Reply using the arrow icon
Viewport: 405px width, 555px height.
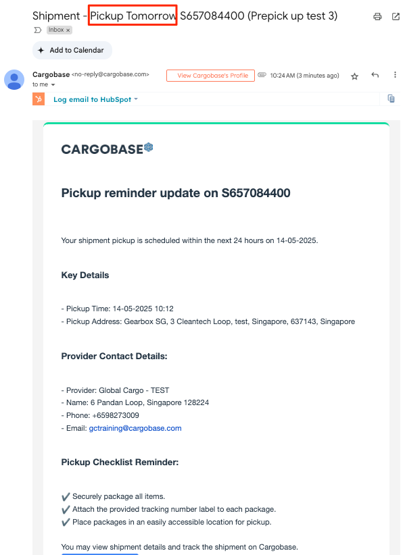(375, 75)
